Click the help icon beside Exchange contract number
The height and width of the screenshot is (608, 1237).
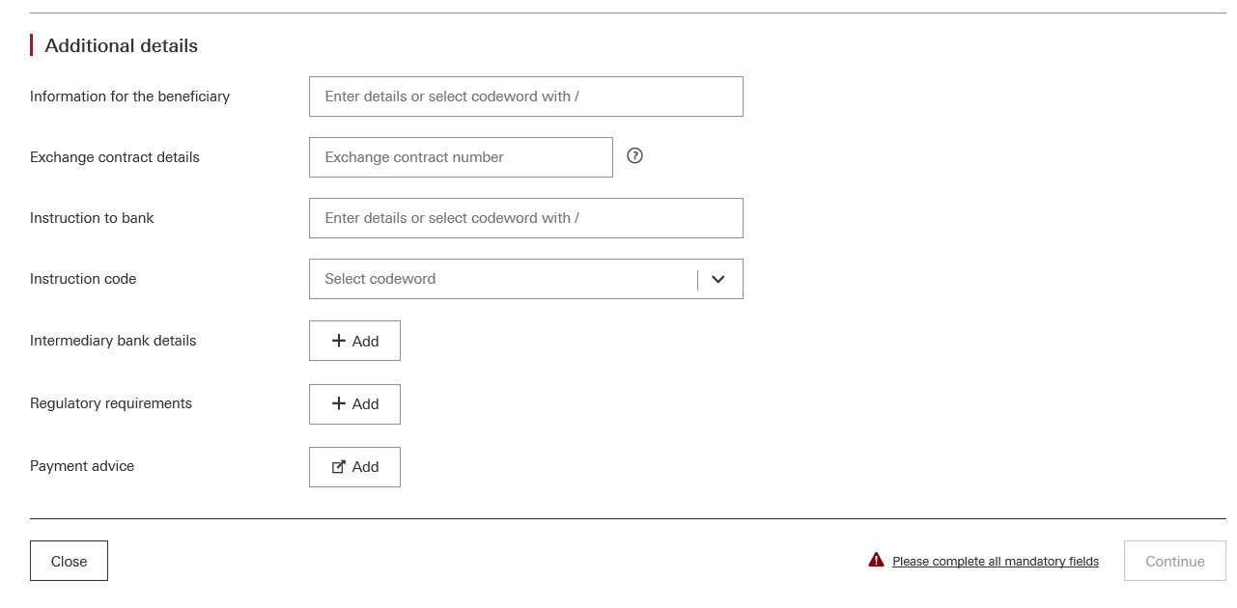pos(634,155)
